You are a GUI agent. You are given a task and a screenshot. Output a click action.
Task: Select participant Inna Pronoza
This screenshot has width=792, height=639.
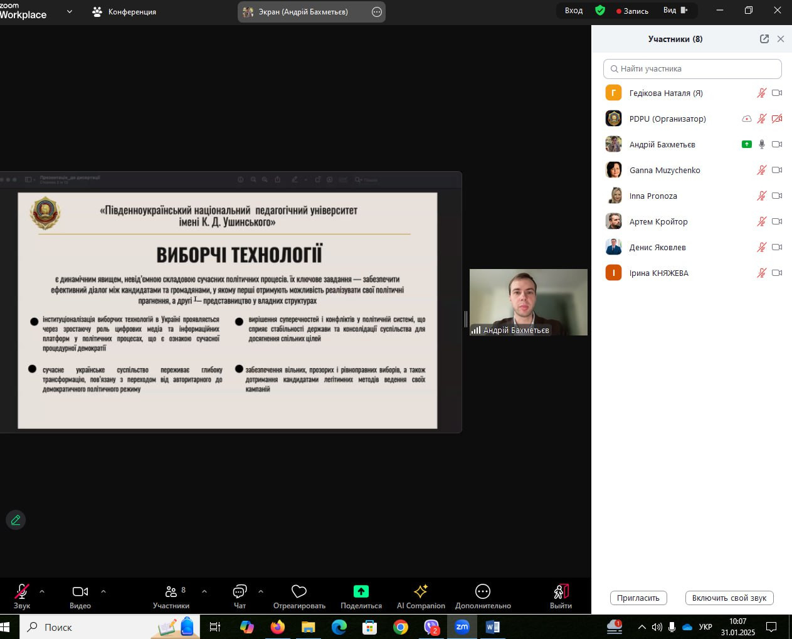tap(692, 196)
